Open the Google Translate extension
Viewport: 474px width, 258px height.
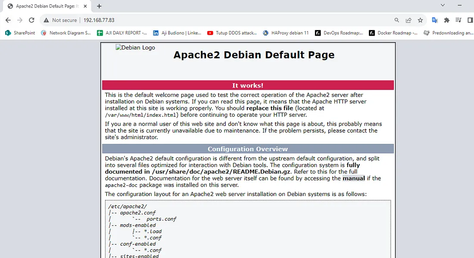click(435, 20)
